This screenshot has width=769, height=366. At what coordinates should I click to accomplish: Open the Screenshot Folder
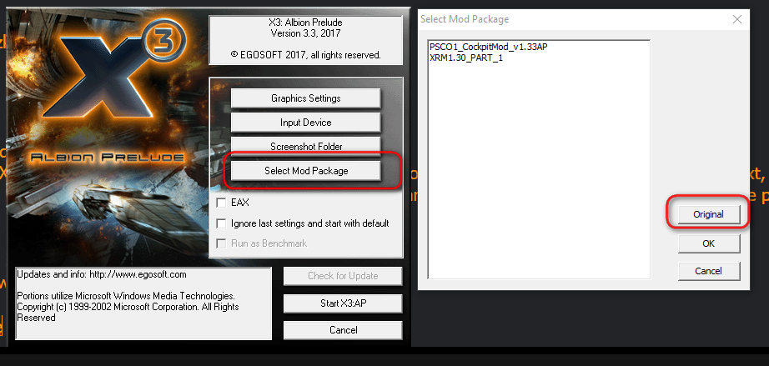305,147
